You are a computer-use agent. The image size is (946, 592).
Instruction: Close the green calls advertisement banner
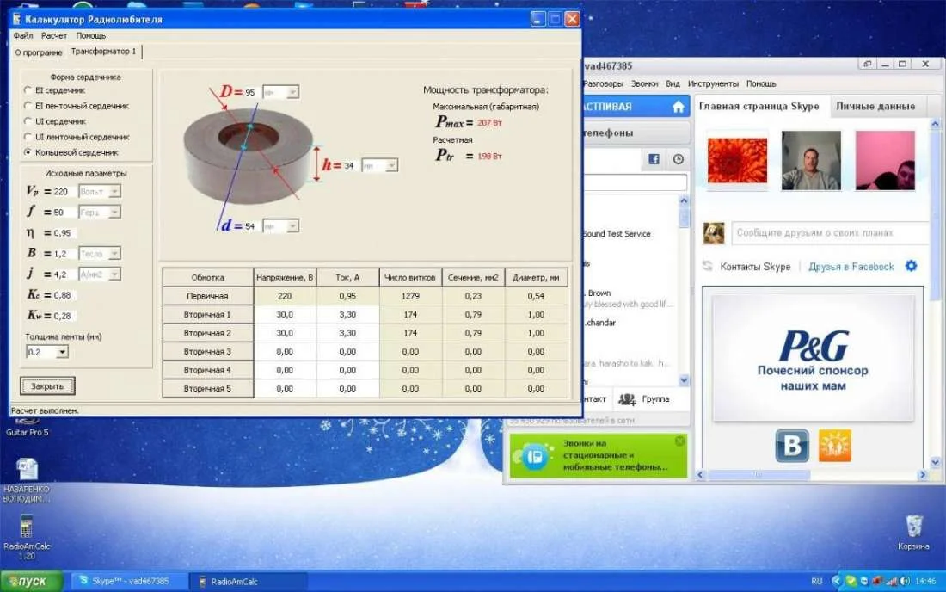680,441
